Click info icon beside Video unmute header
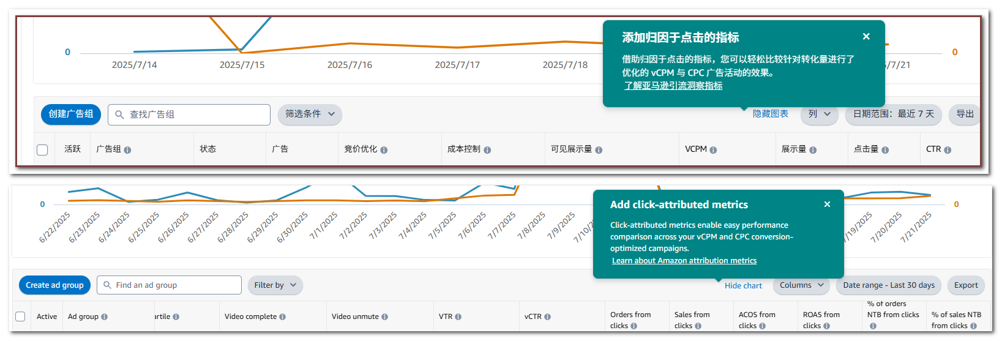The height and width of the screenshot is (341, 1002). 384,317
